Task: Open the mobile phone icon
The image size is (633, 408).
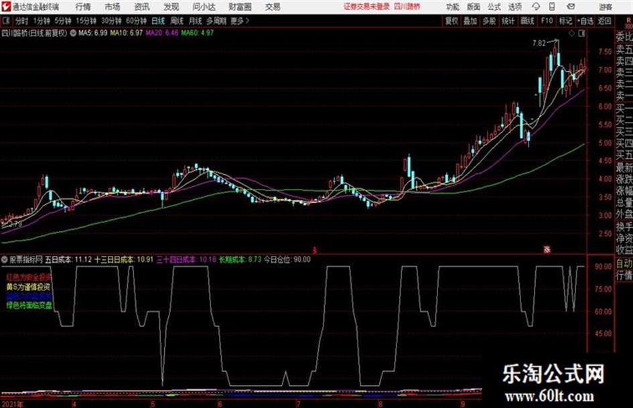Action: click(552, 7)
